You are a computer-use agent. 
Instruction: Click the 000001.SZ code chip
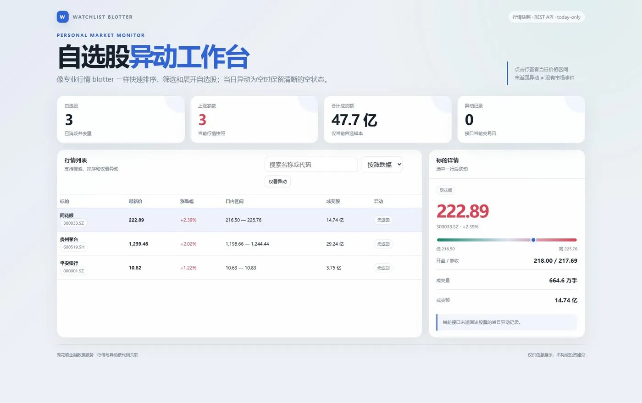coord(74,271)
